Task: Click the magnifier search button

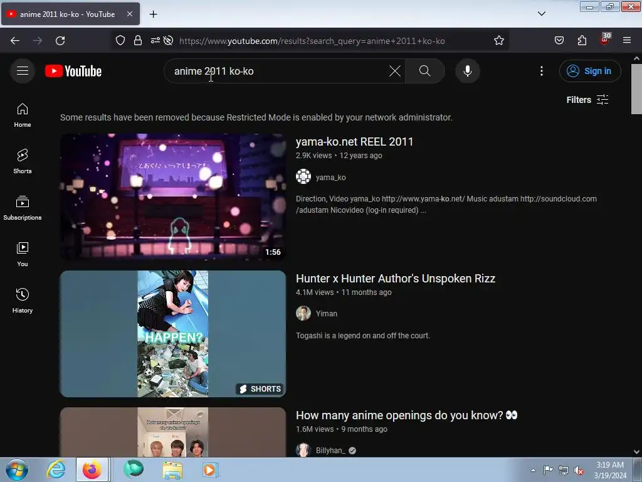Action: pyautogui.click(x=424, y=71)
